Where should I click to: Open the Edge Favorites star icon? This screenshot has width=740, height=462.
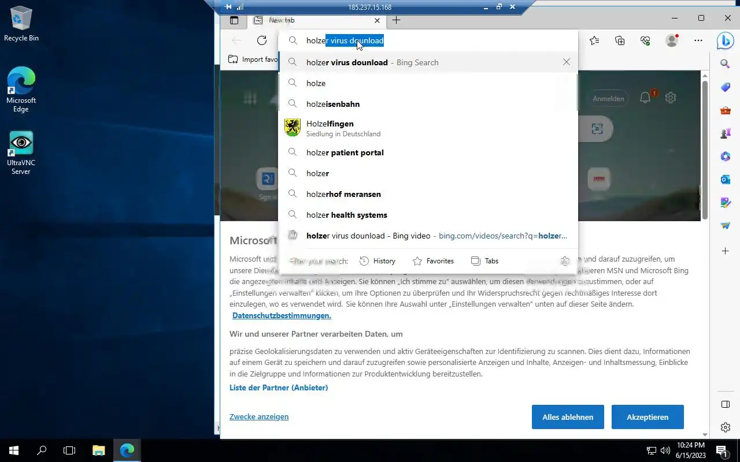point(594,40)
